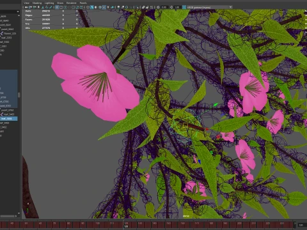Click the X-Ray Active Components icon
The image size is (307, 230).
pos(147,7)
